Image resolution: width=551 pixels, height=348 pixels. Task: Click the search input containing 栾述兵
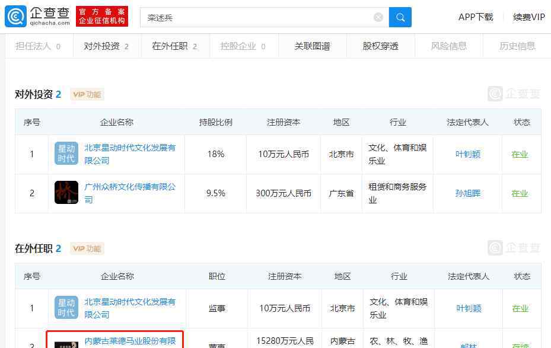[x=265, y=17]
